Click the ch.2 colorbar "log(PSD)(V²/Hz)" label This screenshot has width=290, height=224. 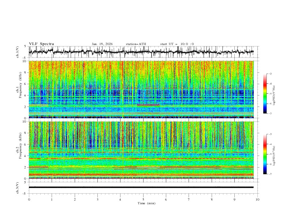[274, 156]
